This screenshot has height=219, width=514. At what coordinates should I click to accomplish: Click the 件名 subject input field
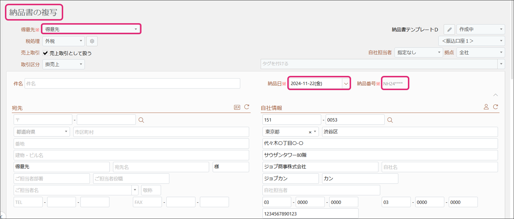click(132, 84)
